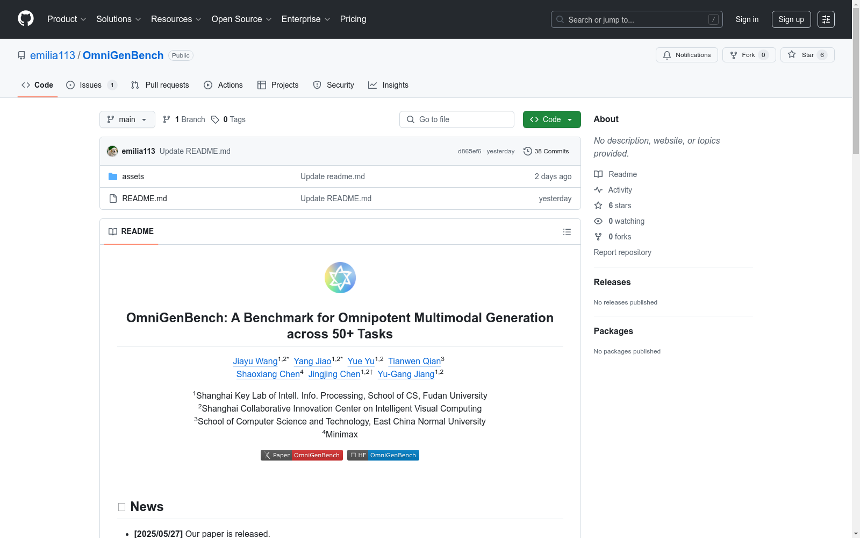Screen dimensions: 860x538
Task: Click the Security shield icon
Action: pyautogui.click(x=317, y=85)
